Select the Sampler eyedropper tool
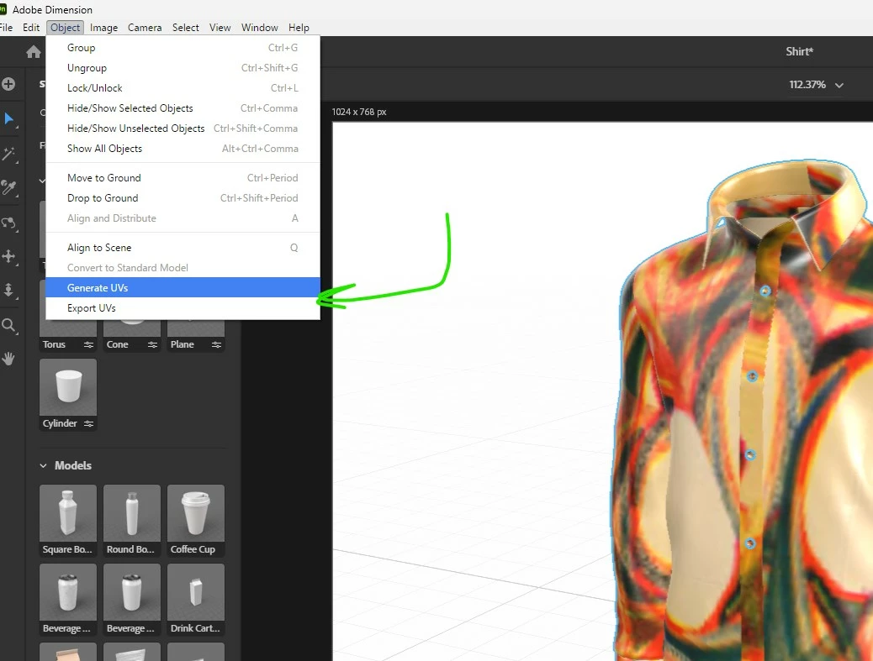Screen dimensions: 873x661 click(9, 188)
